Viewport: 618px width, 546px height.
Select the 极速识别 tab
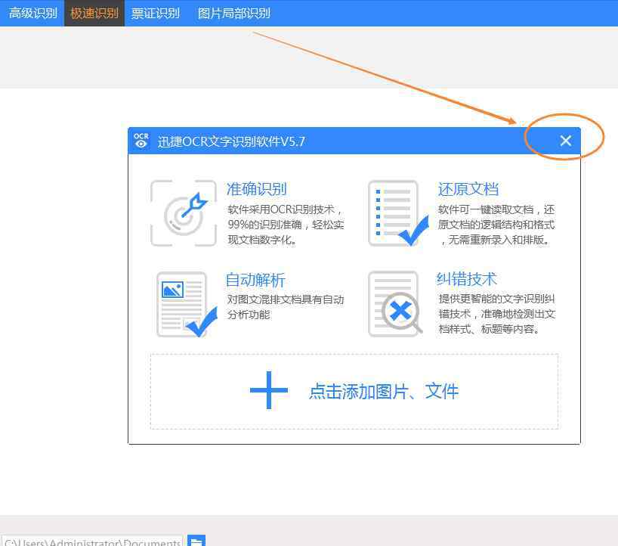pos(94,13)
